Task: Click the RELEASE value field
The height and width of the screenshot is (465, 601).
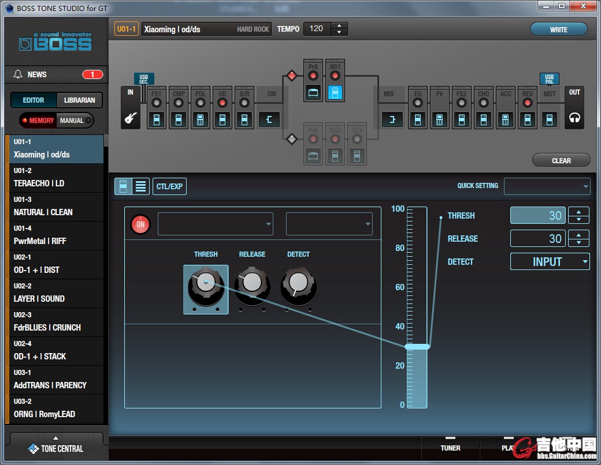Action: coord(538,238)
